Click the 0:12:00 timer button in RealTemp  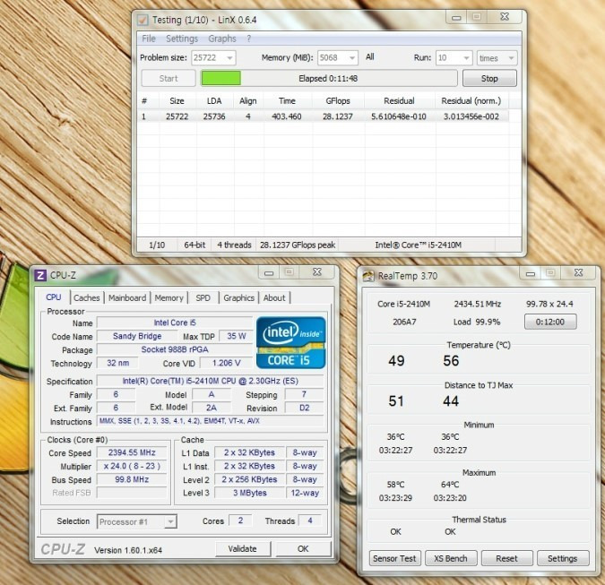(550, 322)
